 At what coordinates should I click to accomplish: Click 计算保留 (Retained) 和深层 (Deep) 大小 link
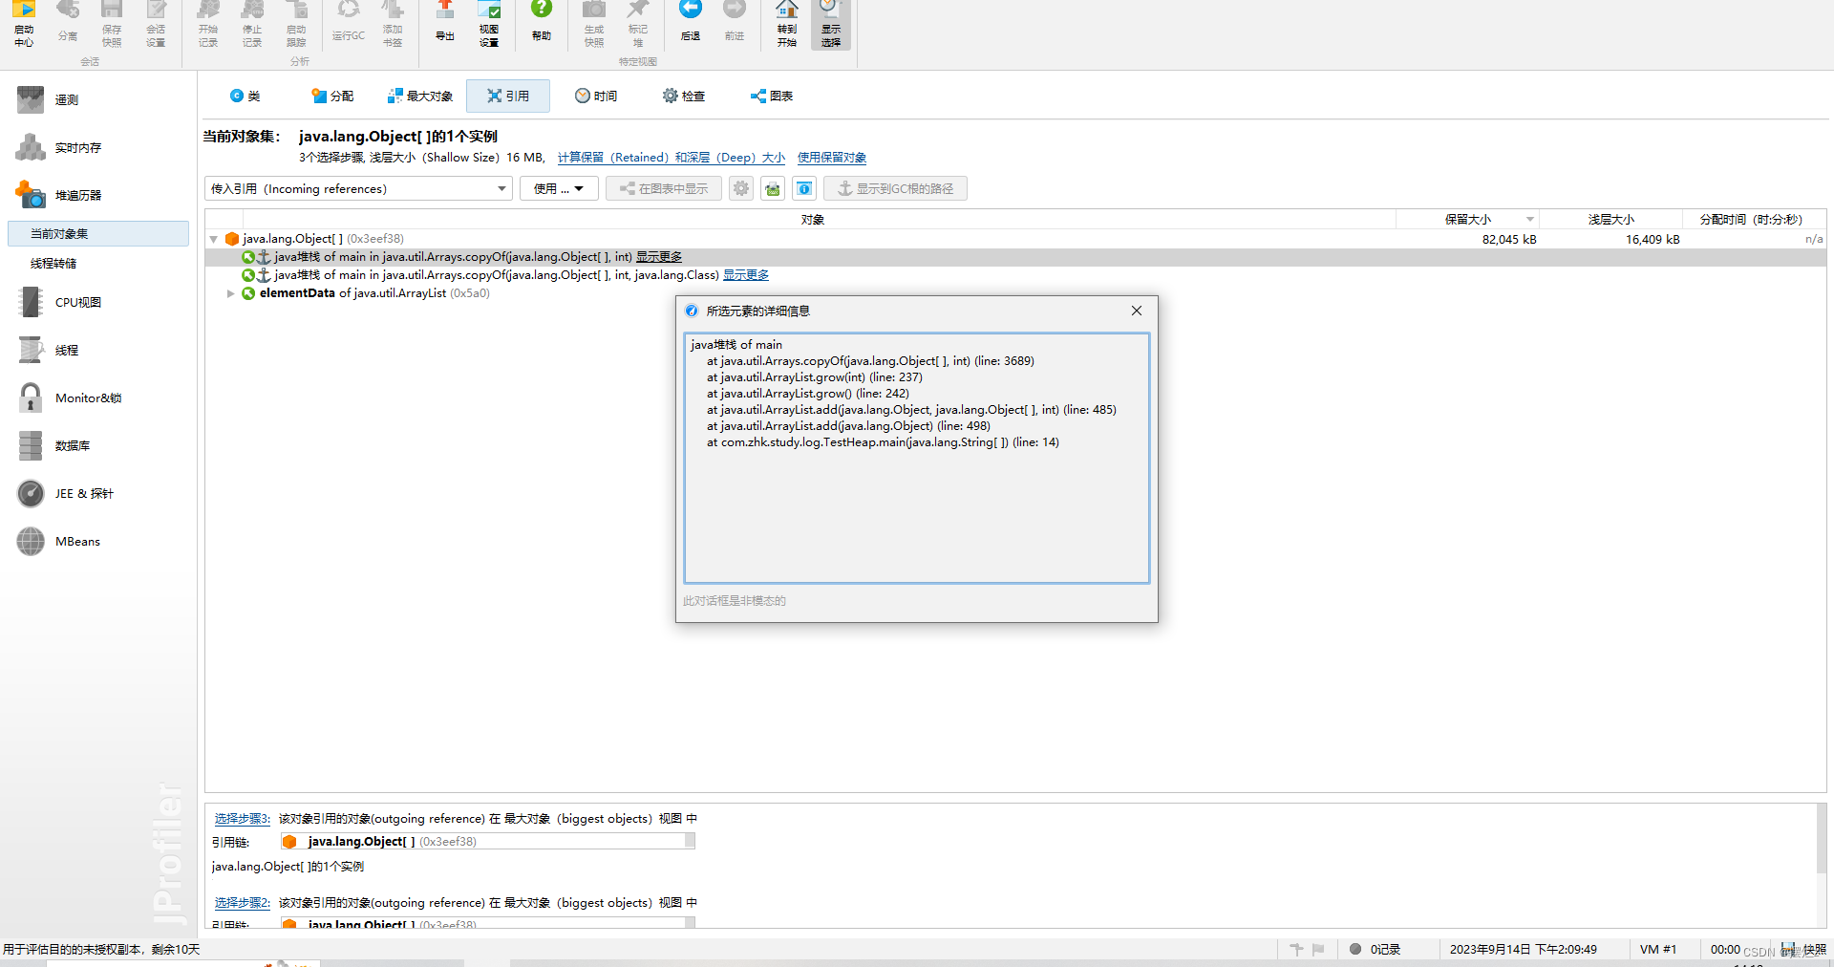(672, 158)
